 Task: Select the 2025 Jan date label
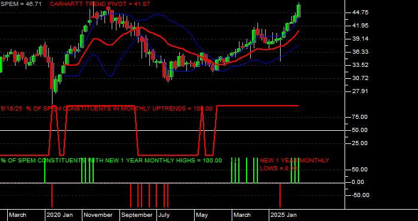[284, 215]
